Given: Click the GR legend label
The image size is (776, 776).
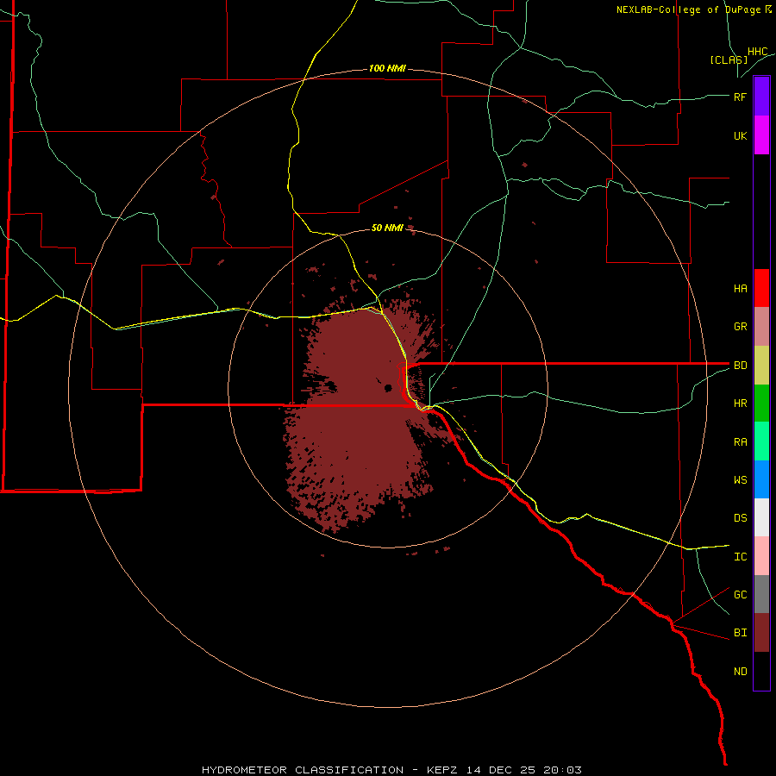Looking at the screenshot, I should (740, 327).
